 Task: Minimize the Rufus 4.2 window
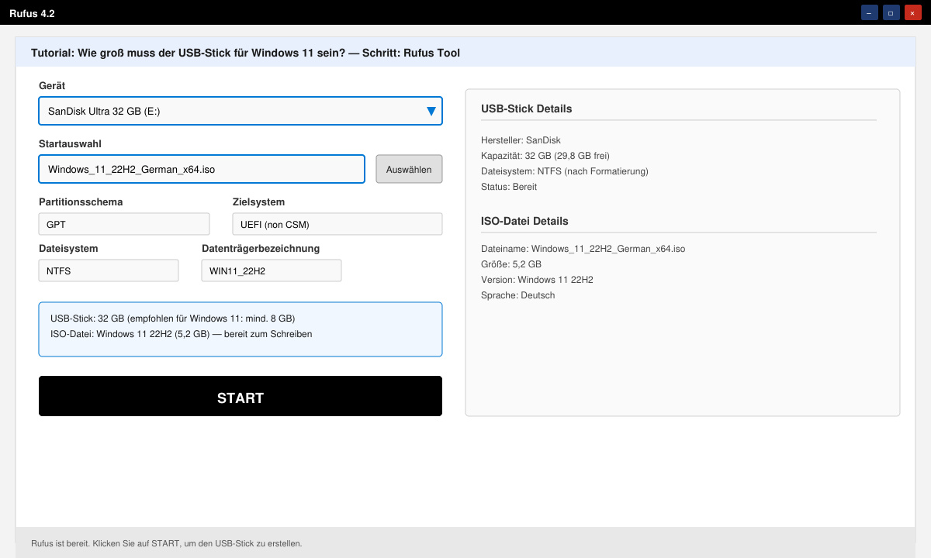click(x=869, y=13)
